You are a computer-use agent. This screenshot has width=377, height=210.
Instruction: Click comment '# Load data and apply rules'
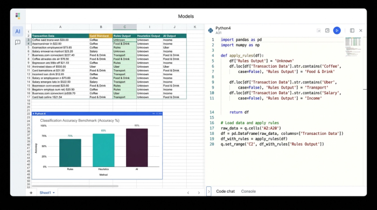(250, 123)
